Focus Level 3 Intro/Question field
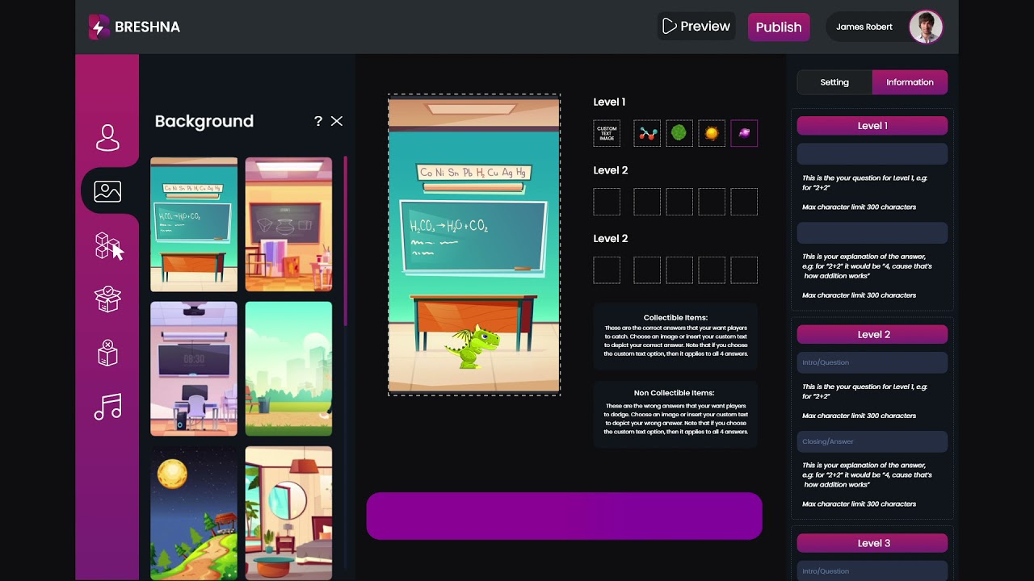This screenshot has height=581, width=1034. point(872,571)
